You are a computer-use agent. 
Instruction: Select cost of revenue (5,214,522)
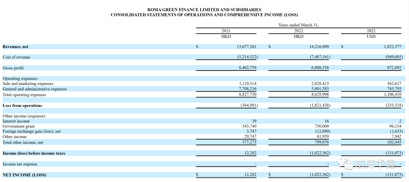point(247,57)
